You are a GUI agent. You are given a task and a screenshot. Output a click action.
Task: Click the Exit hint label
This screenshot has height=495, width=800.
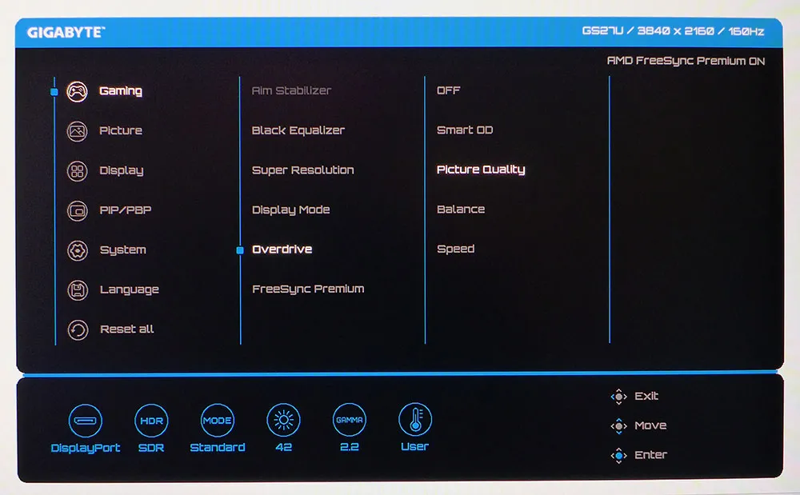click(x=646, y=396)
